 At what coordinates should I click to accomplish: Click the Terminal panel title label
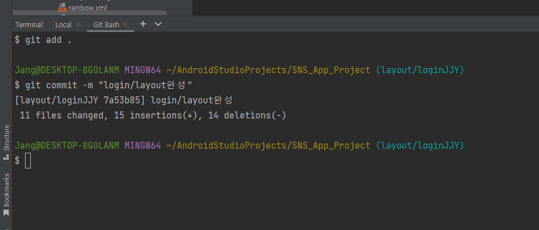[x=30, y=25]
